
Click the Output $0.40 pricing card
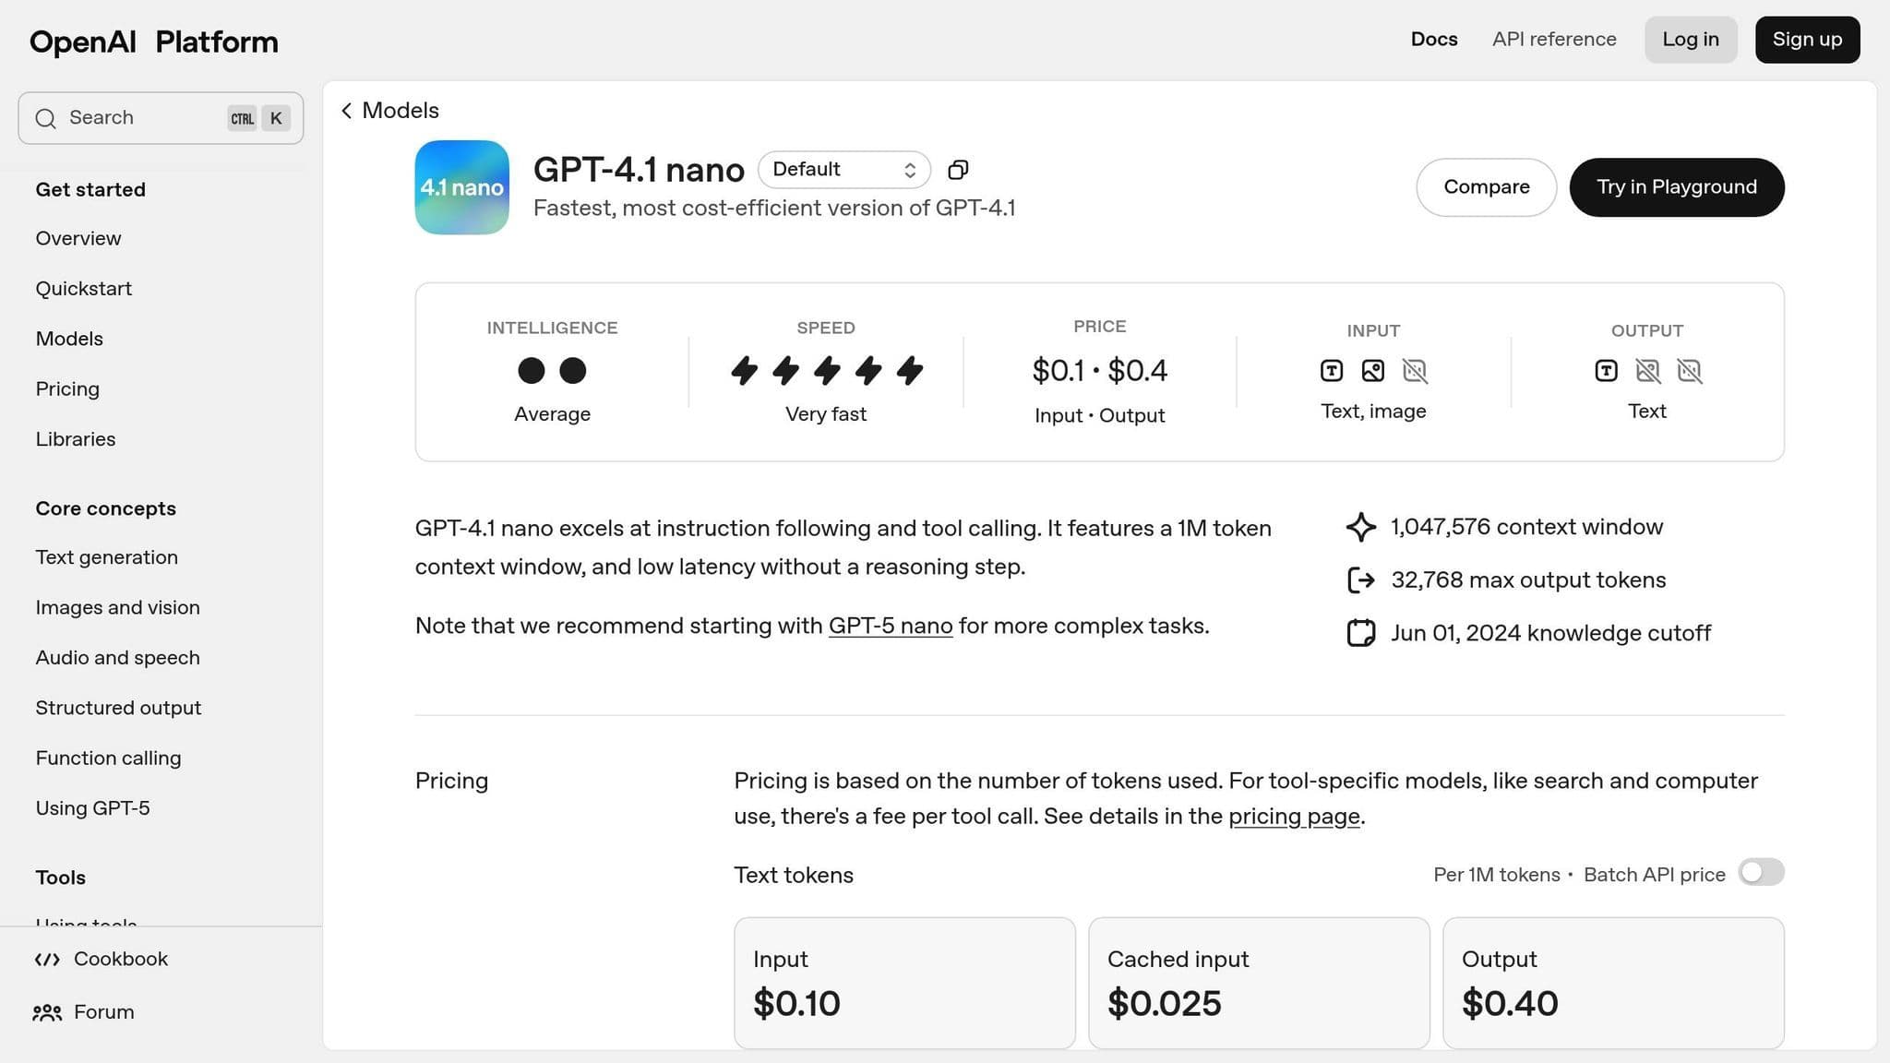click(x=1613, y=983)
